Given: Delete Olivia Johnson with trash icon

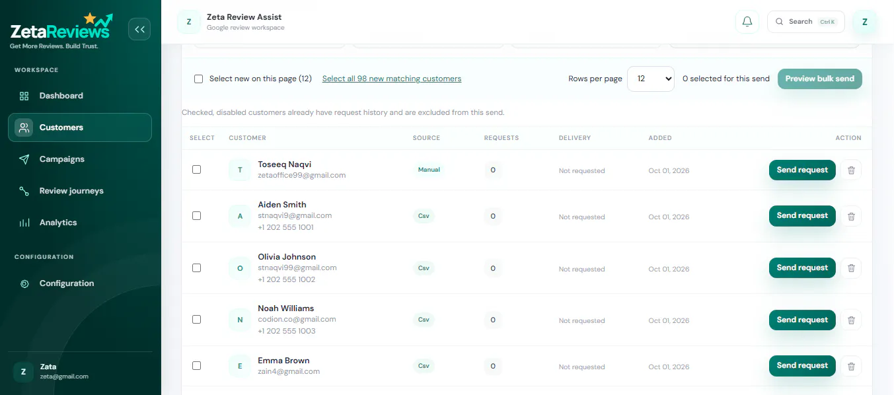Looking at the screenshot, I should coord(851,268).
